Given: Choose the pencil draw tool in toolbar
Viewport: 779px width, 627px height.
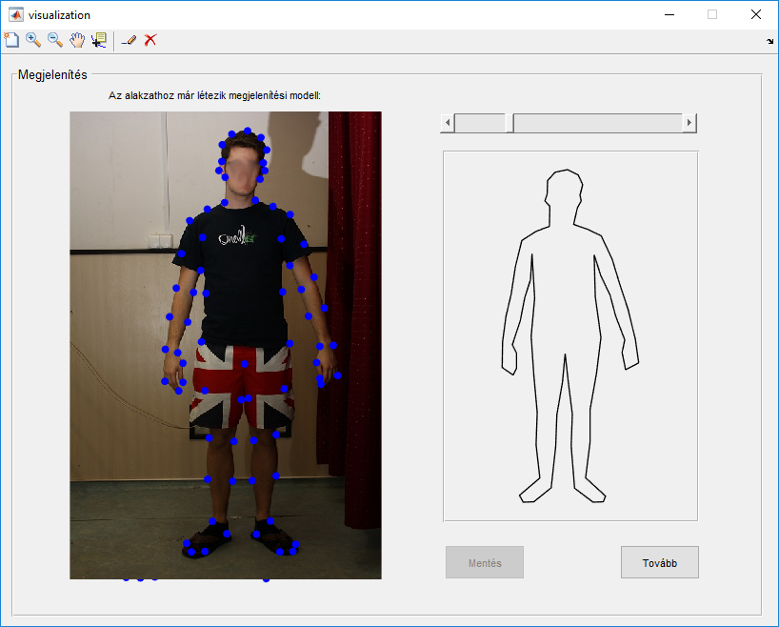Looking at the screenshot, I should (129, 40).
